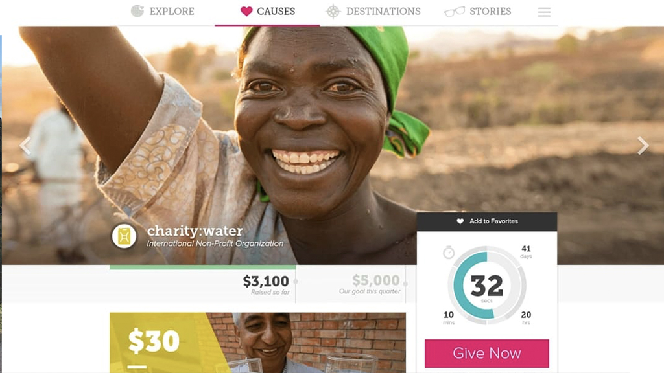The height and width of the screenshot is (373, 664).
Task: Advance to next slide with right arrow
Action: [x=643, y=146]
